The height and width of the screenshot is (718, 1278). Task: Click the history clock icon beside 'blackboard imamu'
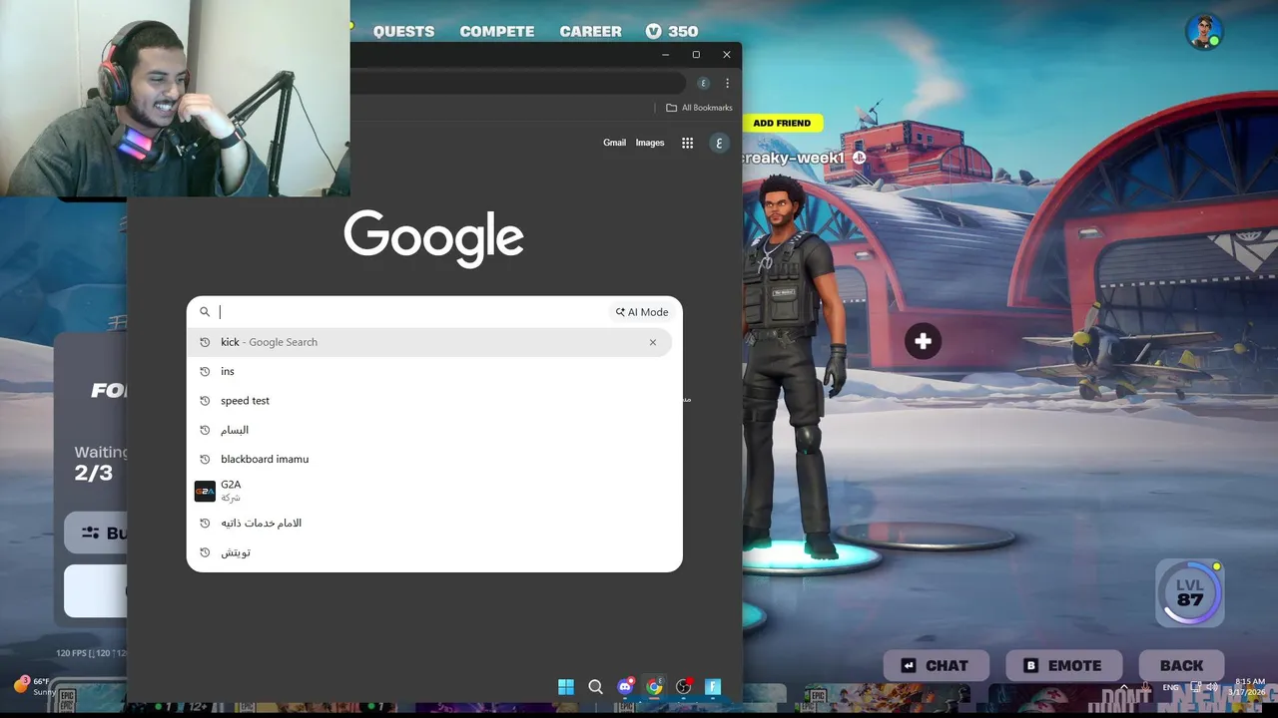click(x=205, y=459)
